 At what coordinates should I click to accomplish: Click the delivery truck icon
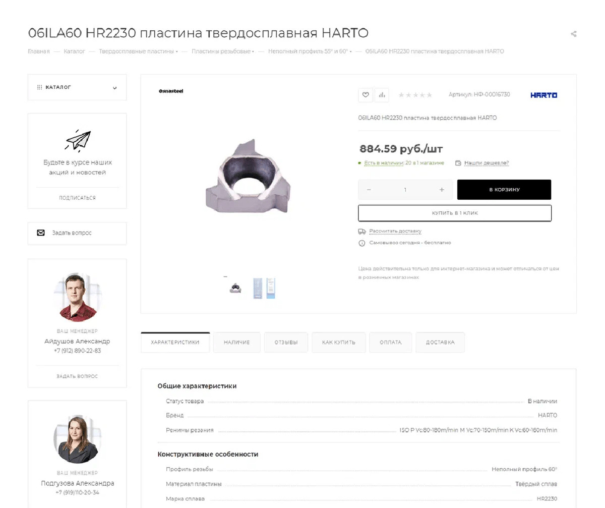(361, 232)
